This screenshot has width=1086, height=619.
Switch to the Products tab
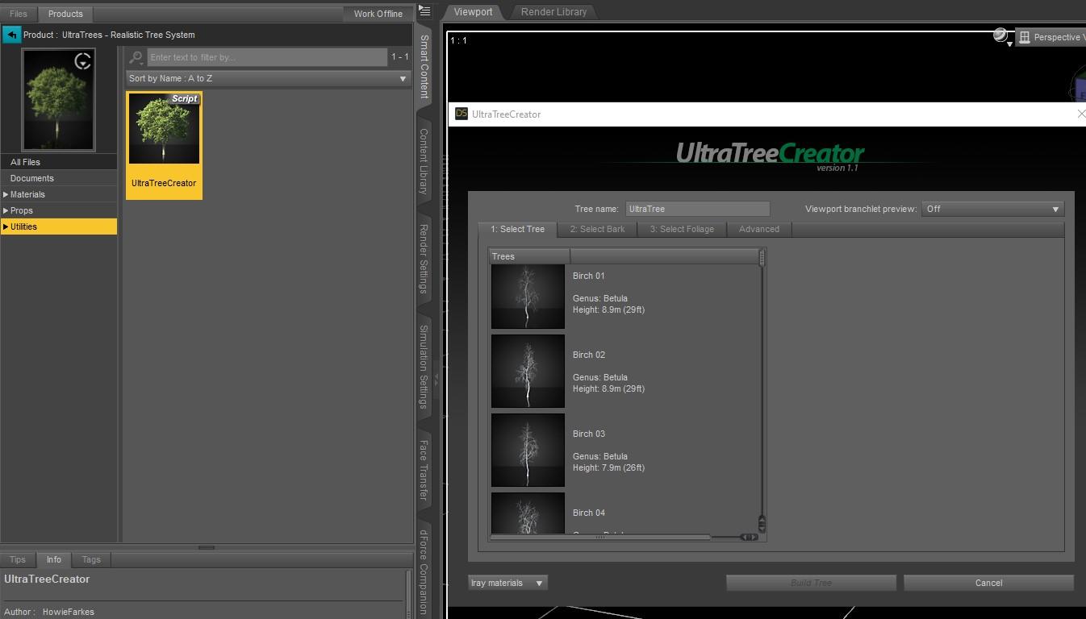(x=65, y=14)
